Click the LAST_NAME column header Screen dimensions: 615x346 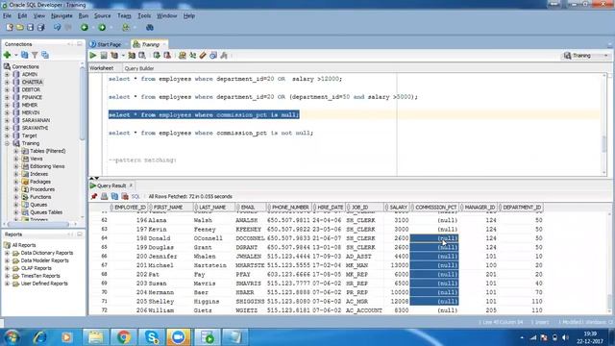(214, 208)
